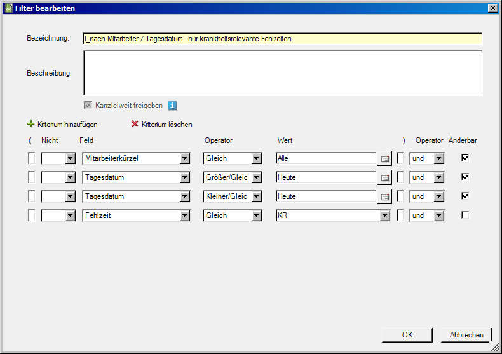Image resolution: width=502 pixels, height=354 pixels.
Task: Close the Filter bearbeiten dialog
Action: pyautogui.click(x=492, y=8)
